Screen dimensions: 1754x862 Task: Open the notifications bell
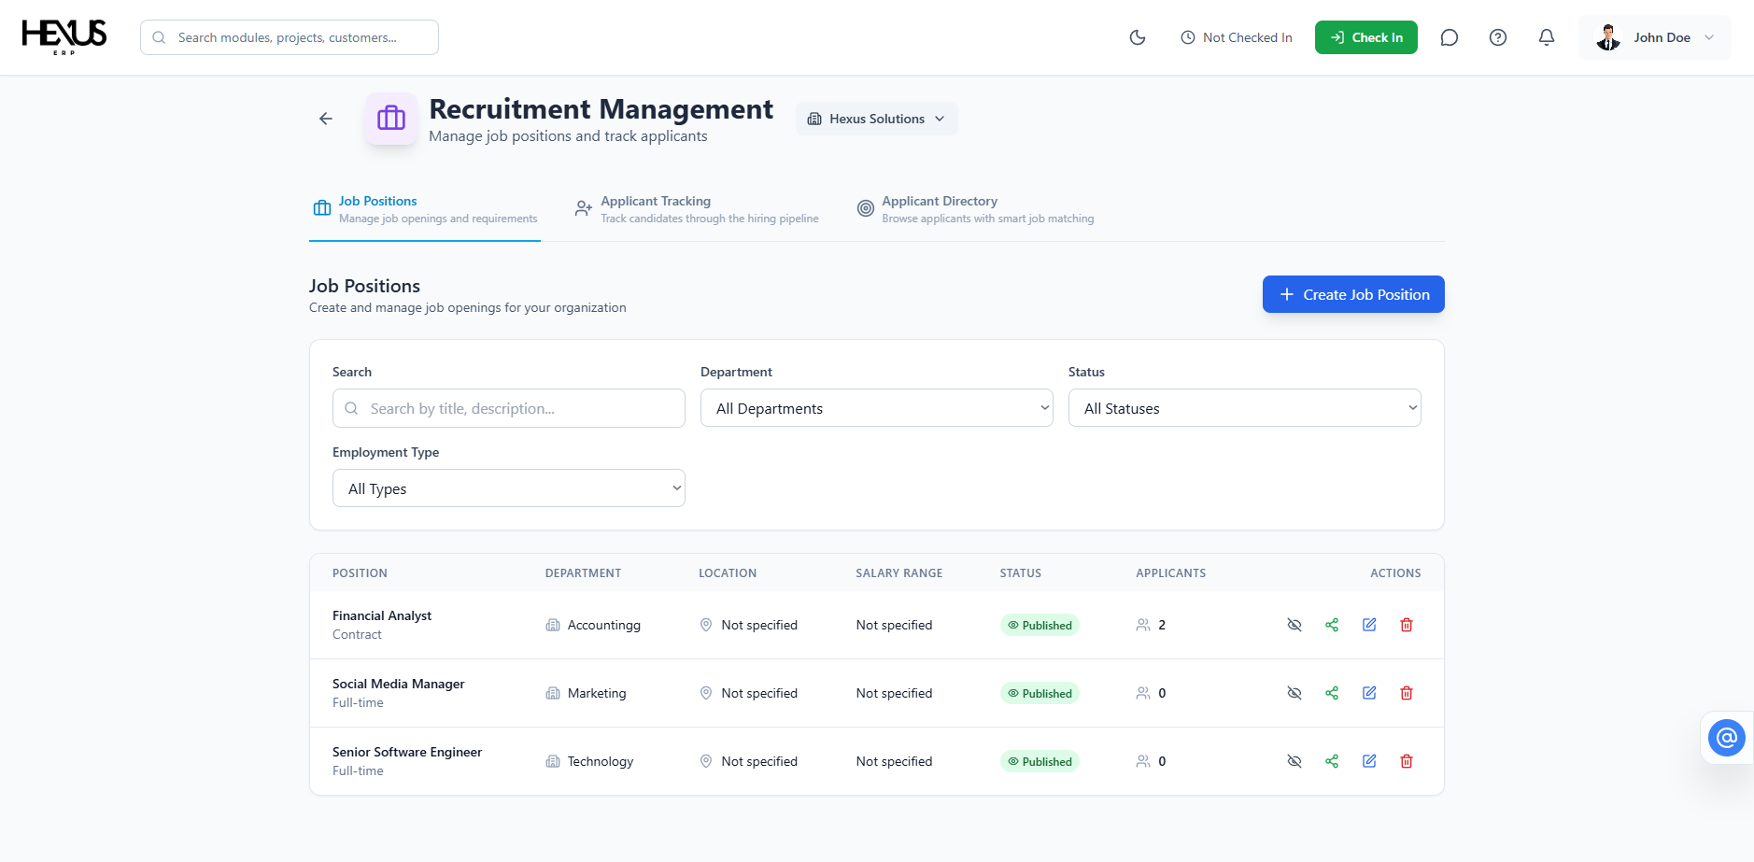point(1547,37)
